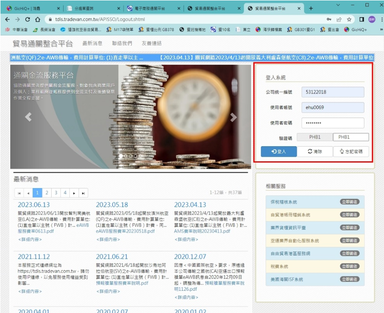Screen dimensions: 384x313
Task: Click the 使用者帳號 input field
Action: click(x=332, y=107)
